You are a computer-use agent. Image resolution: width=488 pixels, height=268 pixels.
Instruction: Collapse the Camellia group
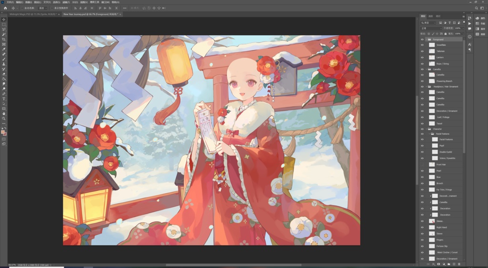427,69
